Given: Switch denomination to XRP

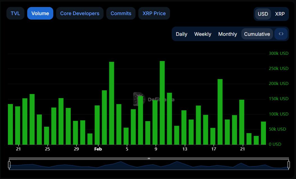Looking at the screenshot, I should coord(280,14).
